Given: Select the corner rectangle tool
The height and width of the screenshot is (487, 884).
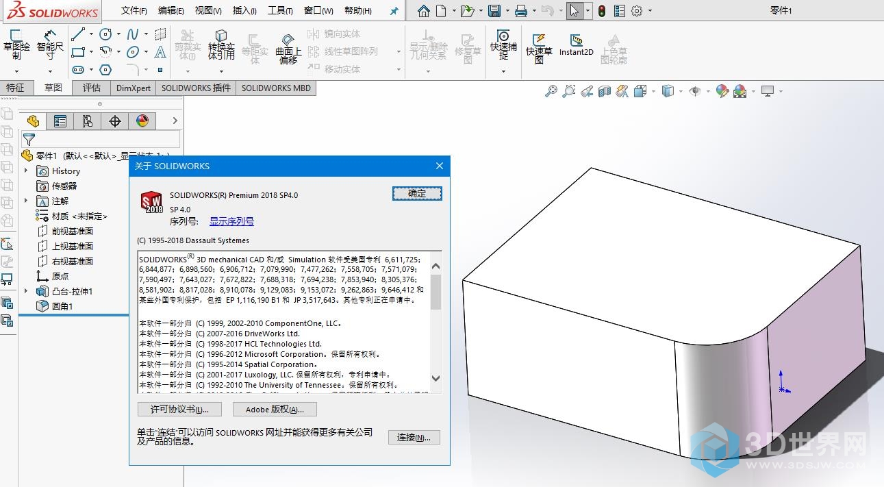Looking at the screenshot, I should 78,51.
